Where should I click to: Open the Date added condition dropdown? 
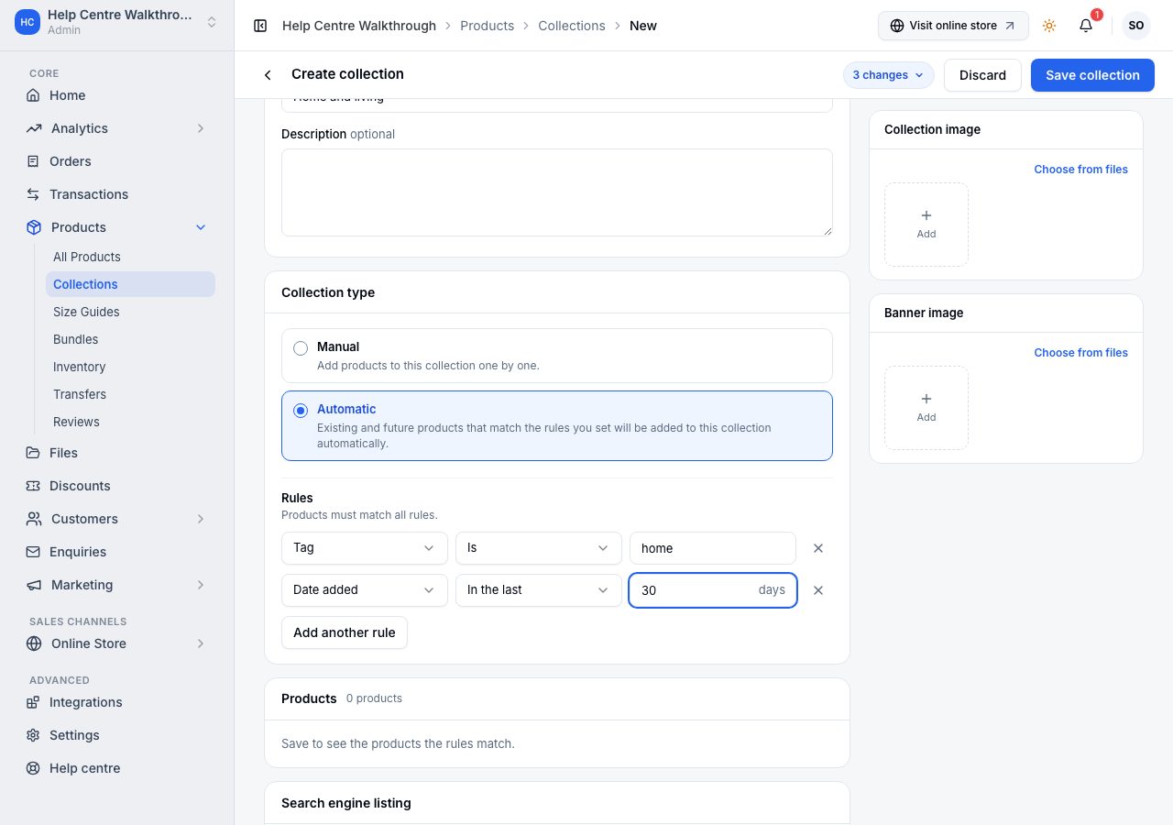tap(365, 590)
